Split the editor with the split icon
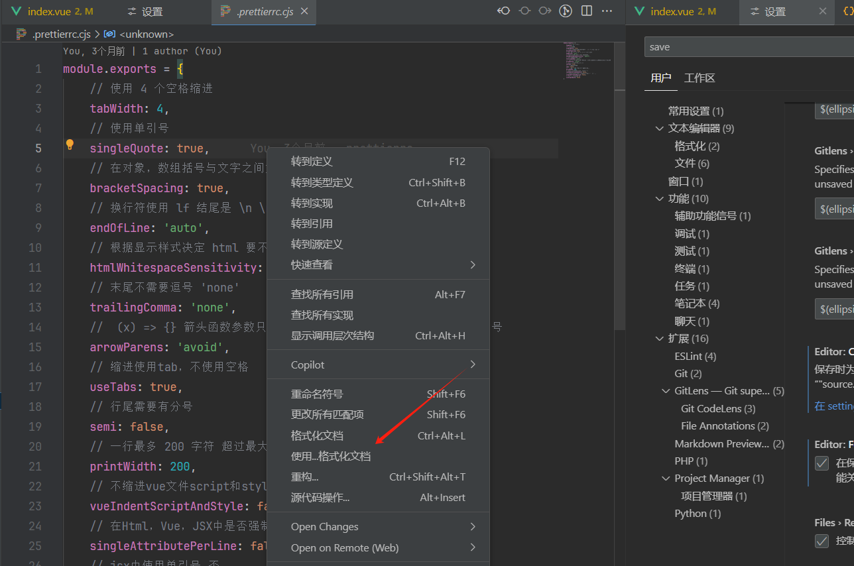This screenshot has width=854, height=566. coord(586,11)
